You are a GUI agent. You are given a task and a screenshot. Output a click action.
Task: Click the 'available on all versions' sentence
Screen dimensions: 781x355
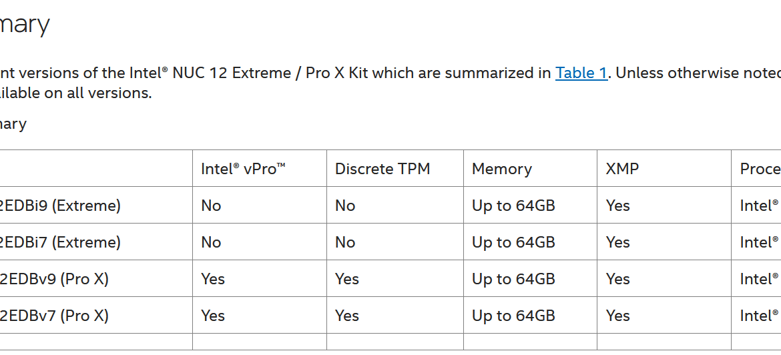[75, 93]
